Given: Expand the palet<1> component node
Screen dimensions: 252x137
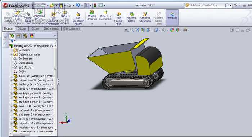Looking at the screenshot, I should (11, 76).
